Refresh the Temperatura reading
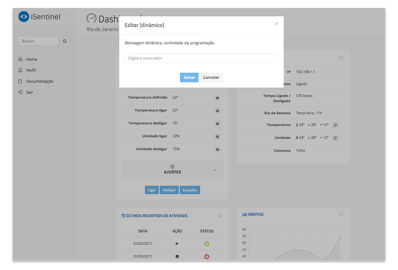This screenshot has height=270, width=398. [x=335, y=125]
